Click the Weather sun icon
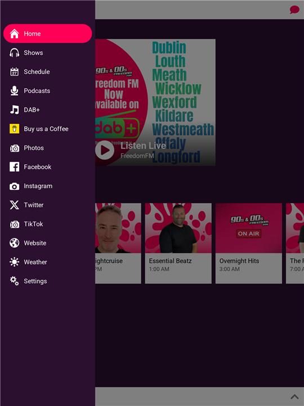 (14, 262)
